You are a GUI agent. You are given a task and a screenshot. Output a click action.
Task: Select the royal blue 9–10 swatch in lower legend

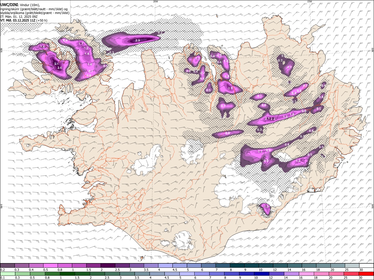coord(247,274)
